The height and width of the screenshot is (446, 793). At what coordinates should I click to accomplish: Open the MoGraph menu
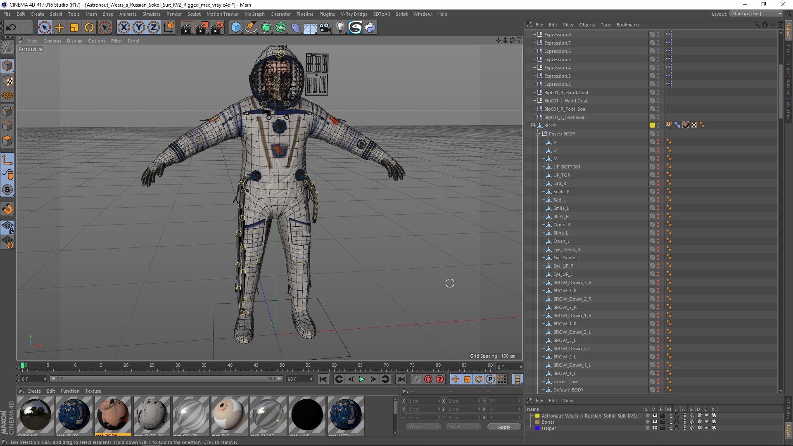click(254, 14)
